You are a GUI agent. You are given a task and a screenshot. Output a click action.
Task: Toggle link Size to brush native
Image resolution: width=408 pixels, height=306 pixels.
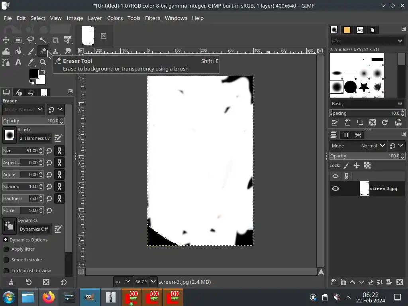click(x=59, y=151)
